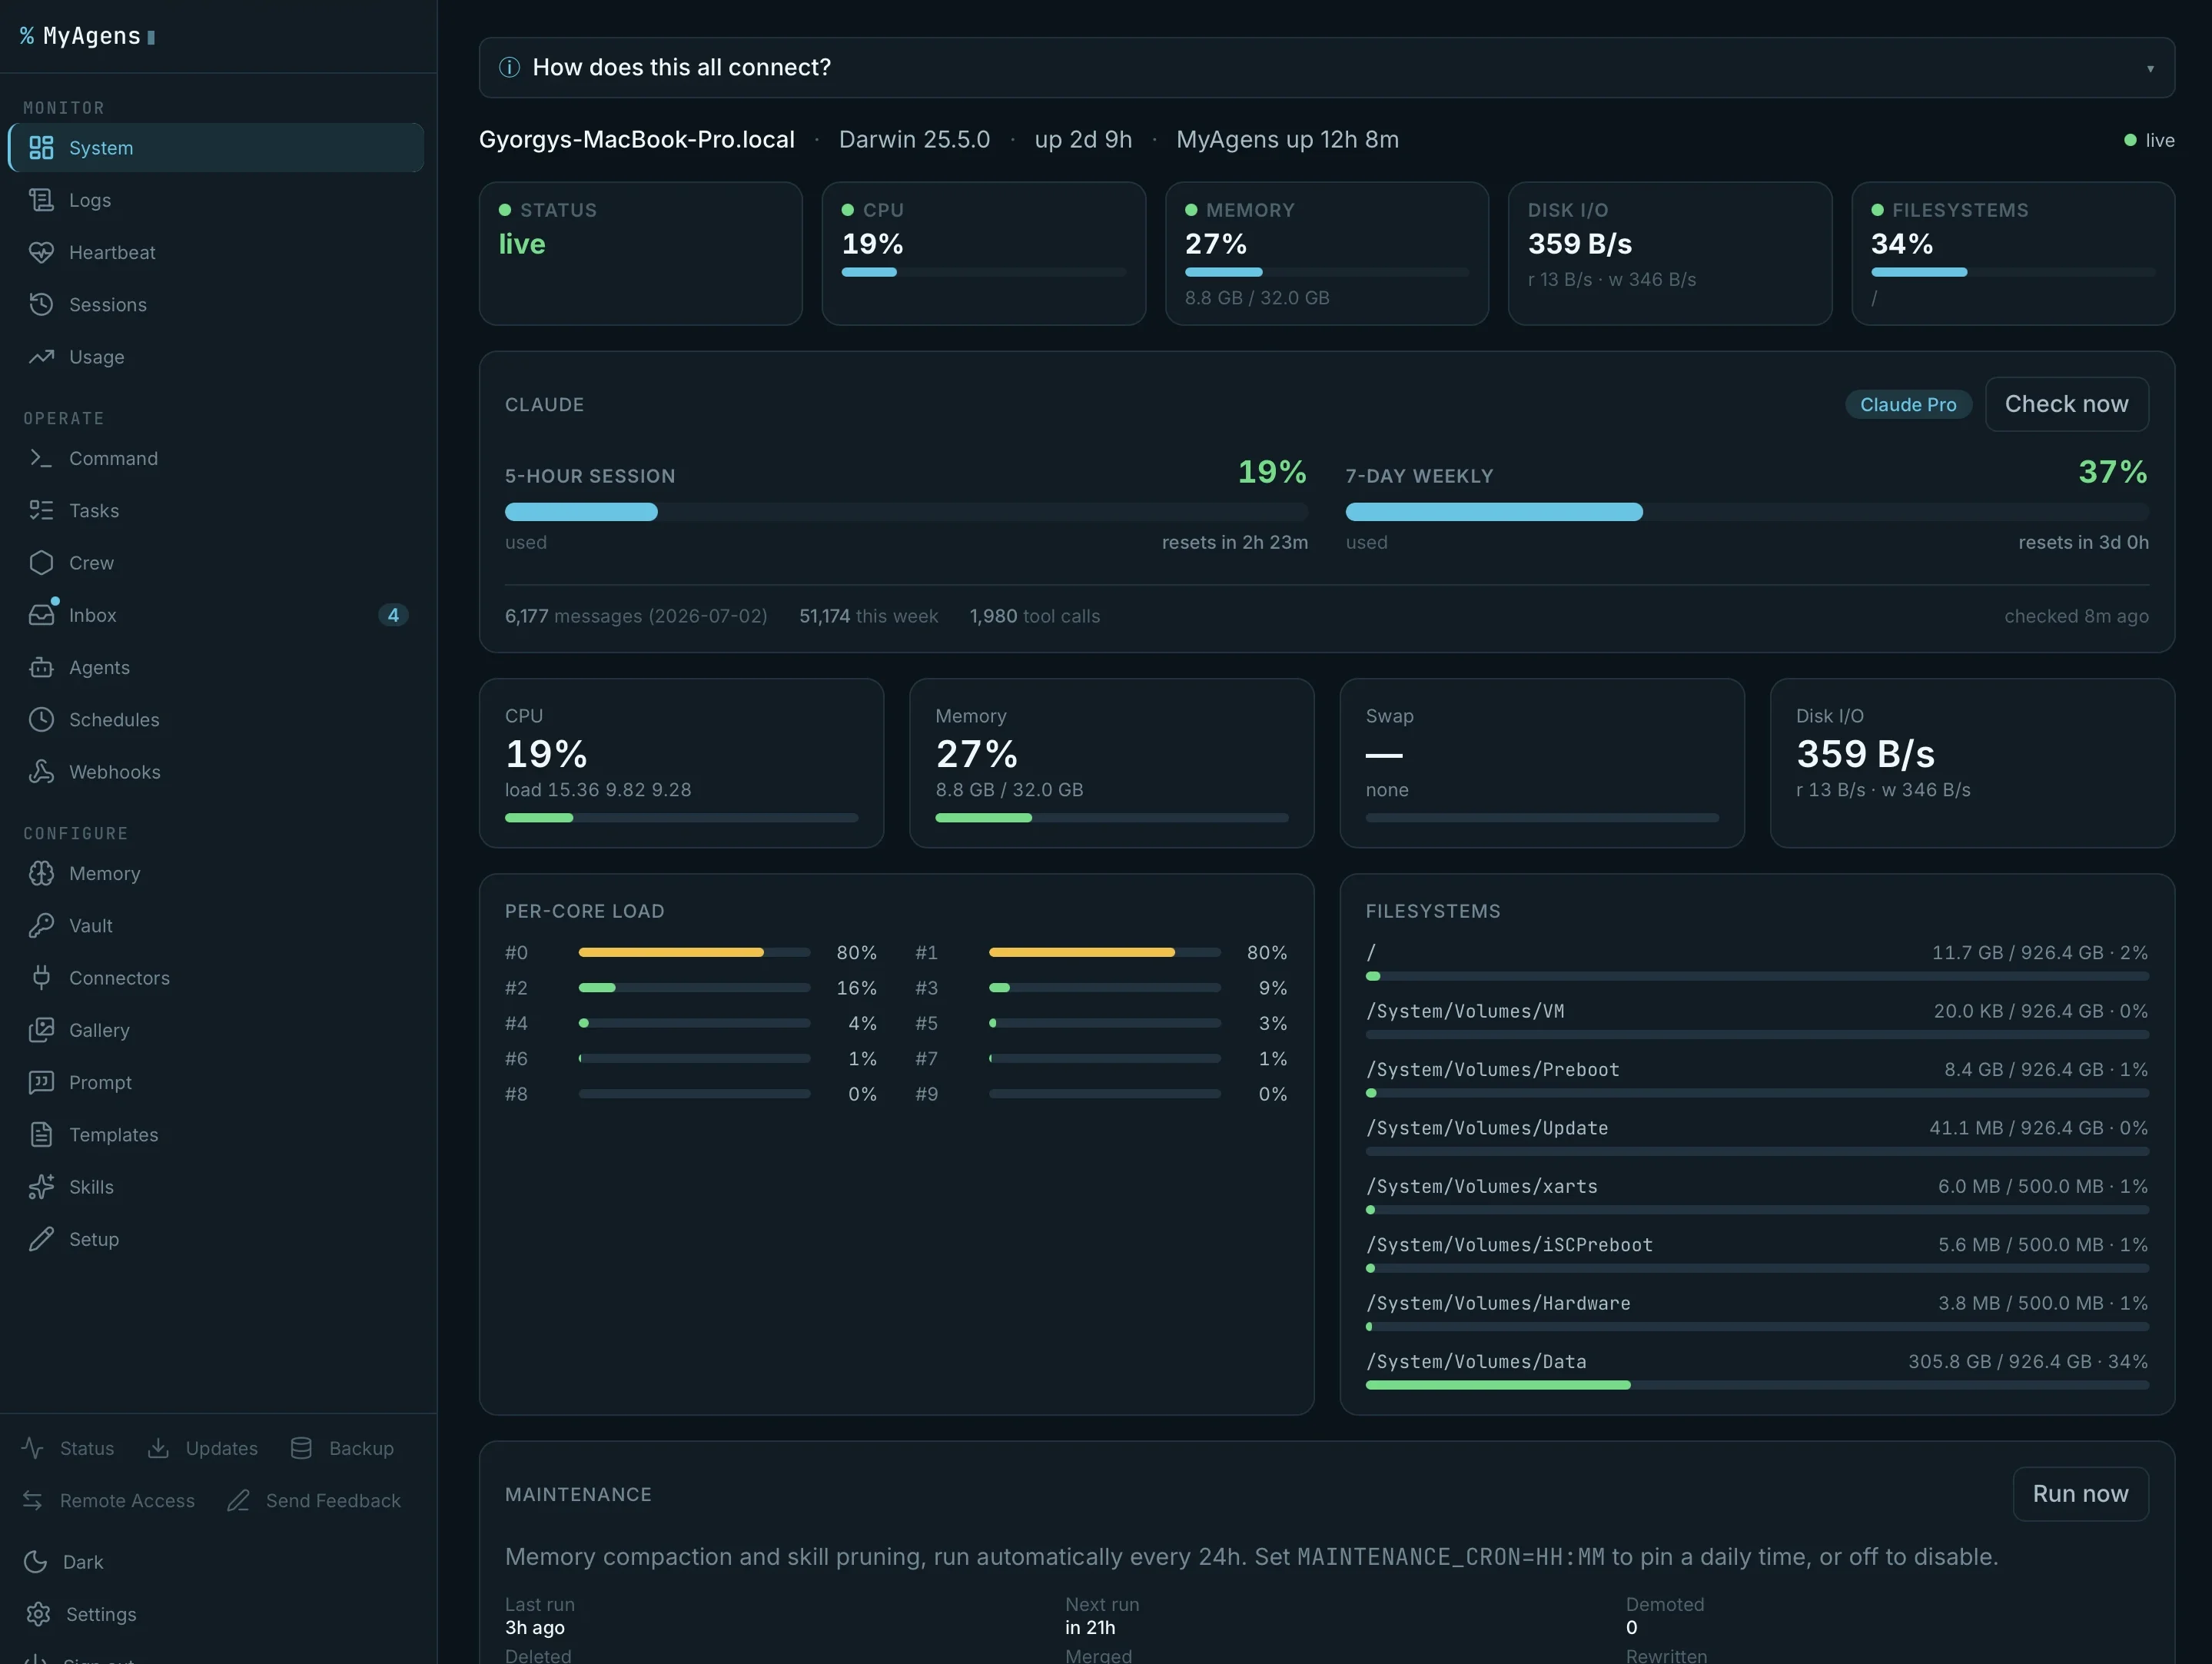Viewport: 2212px width, 1664px height.
Task: Open the Gallery images icon
Action: 41,1030
